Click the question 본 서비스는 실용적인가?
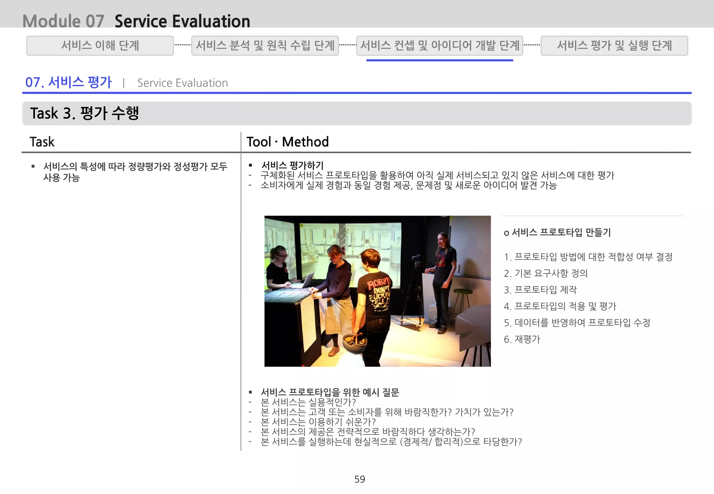Screen dimensions: 714x494 tap(308, 402)
